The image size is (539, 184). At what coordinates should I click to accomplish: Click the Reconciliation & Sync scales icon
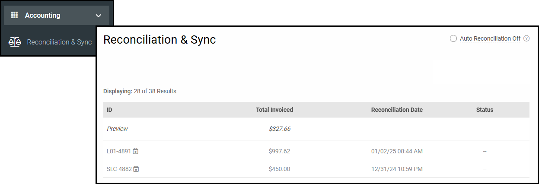15,42
